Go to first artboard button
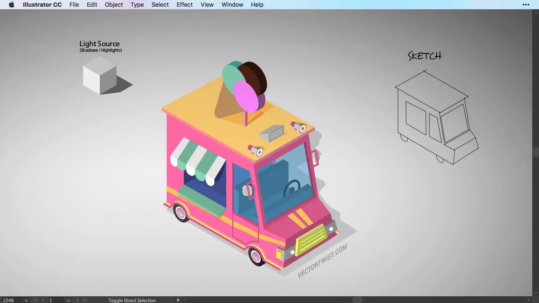The width and height of the screenshot is (539, 303). point(35,300)
